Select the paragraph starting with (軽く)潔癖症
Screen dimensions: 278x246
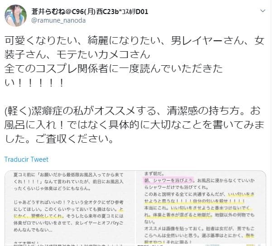pyautogui.click(x=134, y=125)
